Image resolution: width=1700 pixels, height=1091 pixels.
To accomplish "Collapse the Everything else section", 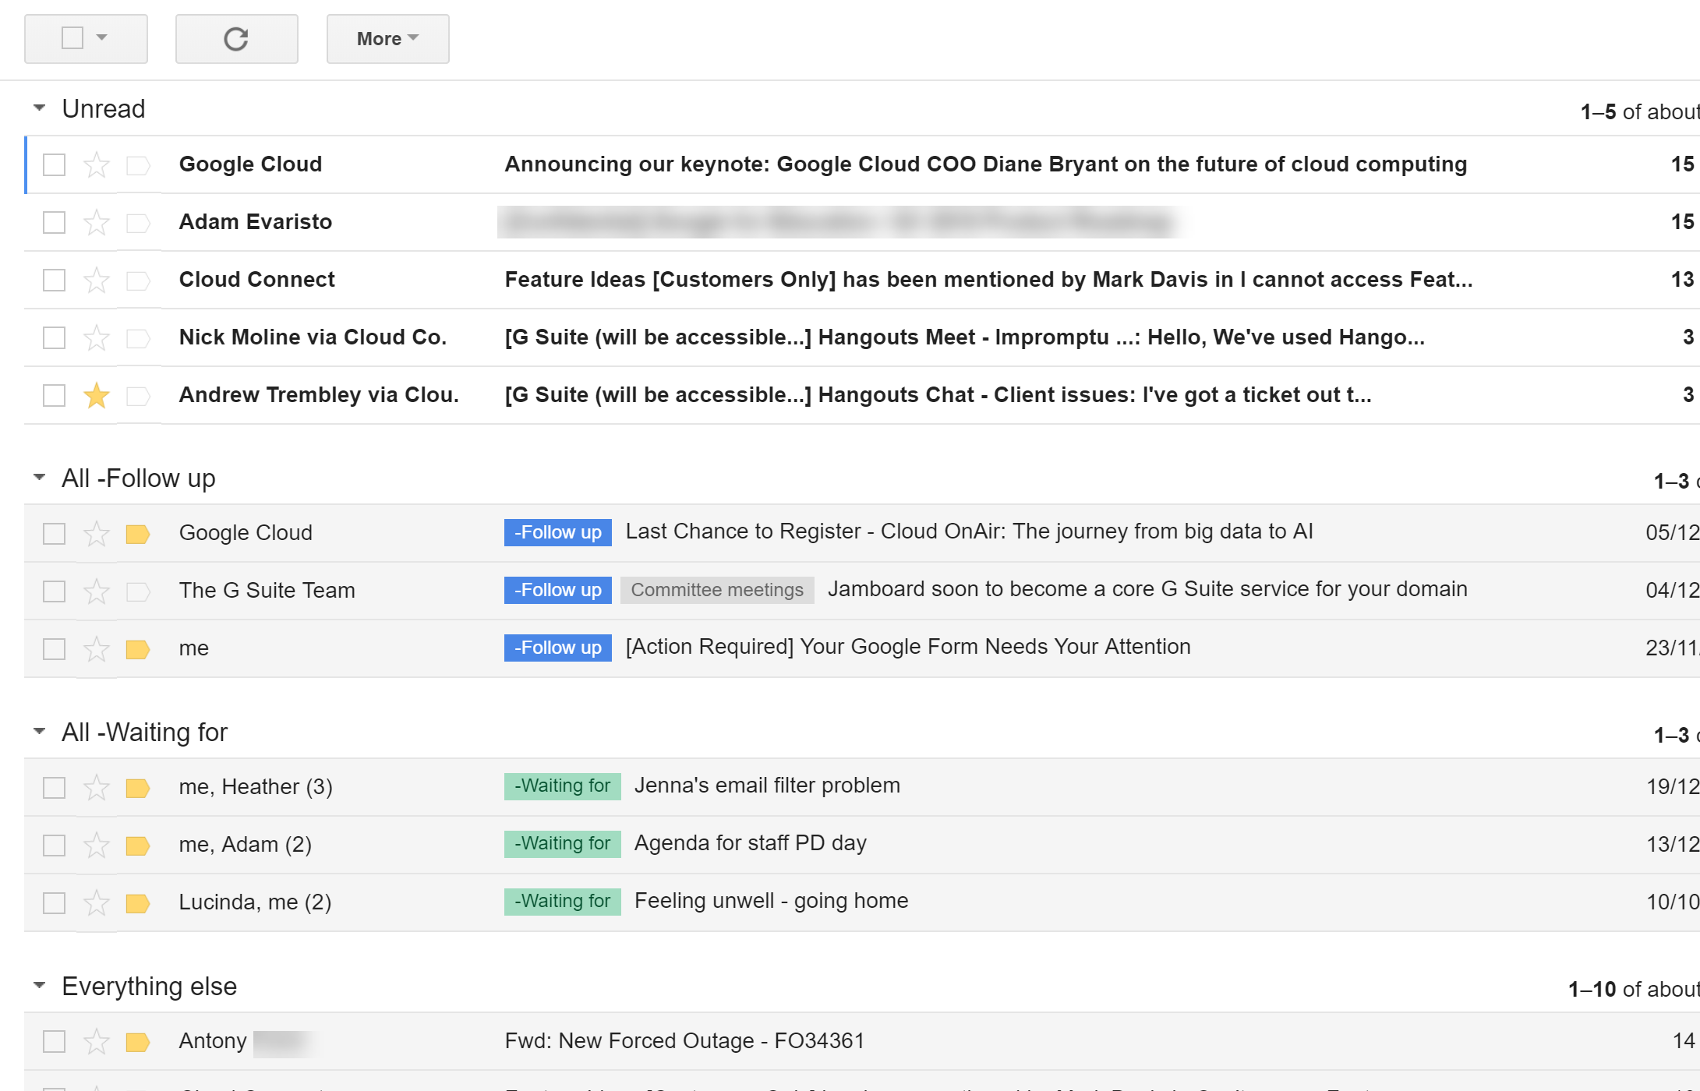I will point(39,986).
